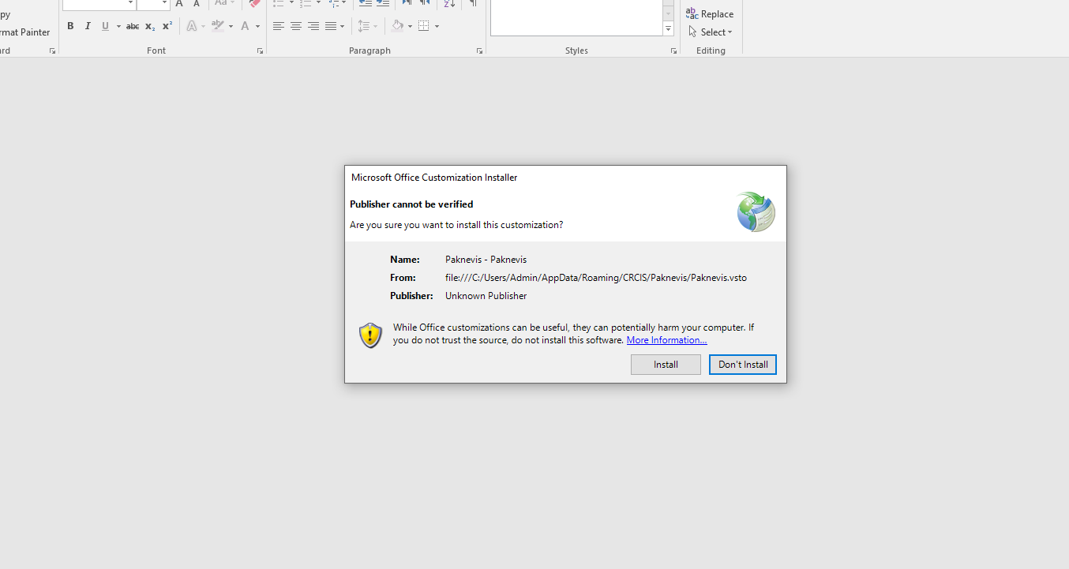Open the Borders dropdown arrow

click(437, 26)
